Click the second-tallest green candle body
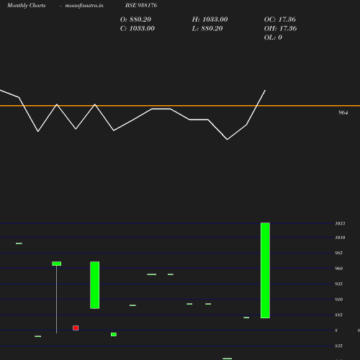 (95, 285)
